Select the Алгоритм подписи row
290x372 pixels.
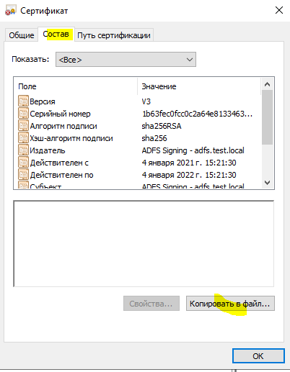(137, 126)
